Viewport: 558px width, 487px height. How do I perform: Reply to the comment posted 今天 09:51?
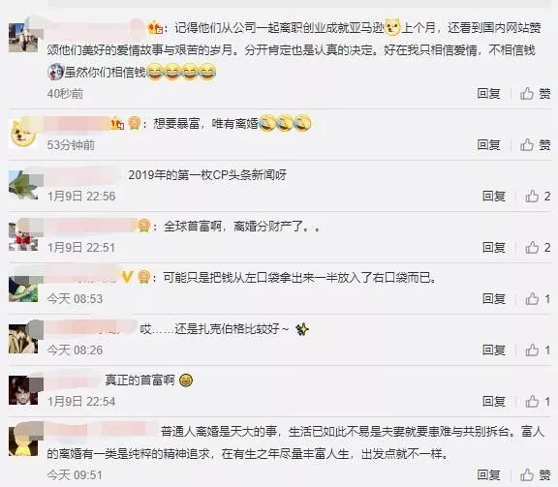[488, 474]
